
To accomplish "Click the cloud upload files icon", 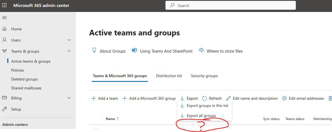I will click(x=201, y=51).
